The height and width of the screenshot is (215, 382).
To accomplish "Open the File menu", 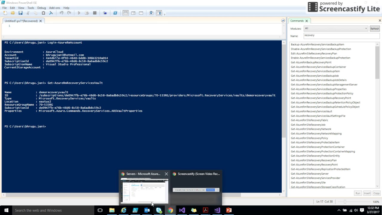I will point(4,8).
